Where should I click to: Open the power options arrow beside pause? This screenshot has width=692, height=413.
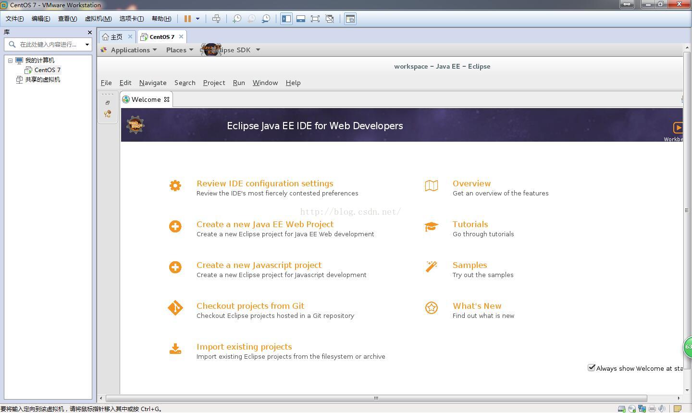198,19
